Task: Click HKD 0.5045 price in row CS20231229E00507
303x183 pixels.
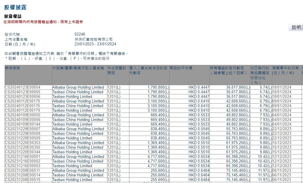Action: pyautogui.click(x=199, y=129)
